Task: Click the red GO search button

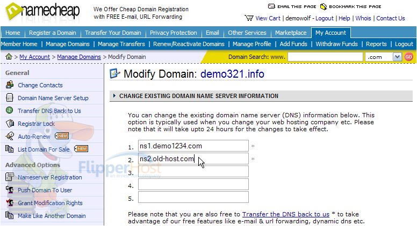Action: (409, 57)
